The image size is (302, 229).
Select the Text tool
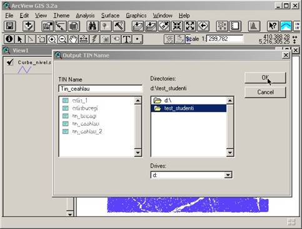pyautogui.click(x=126, y=39)
